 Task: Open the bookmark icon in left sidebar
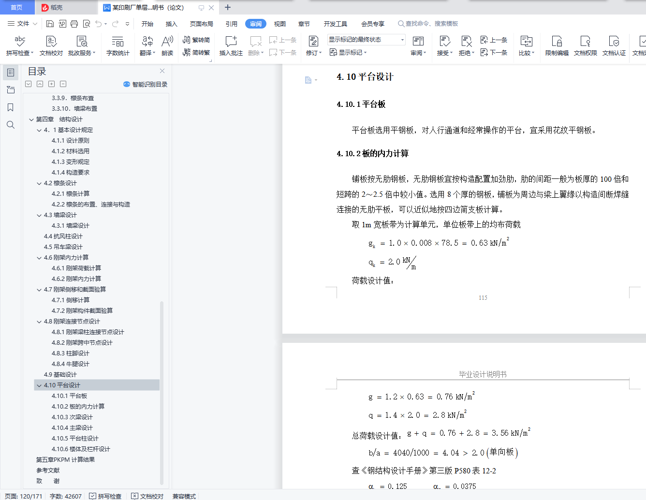click(x=11, y=107)
